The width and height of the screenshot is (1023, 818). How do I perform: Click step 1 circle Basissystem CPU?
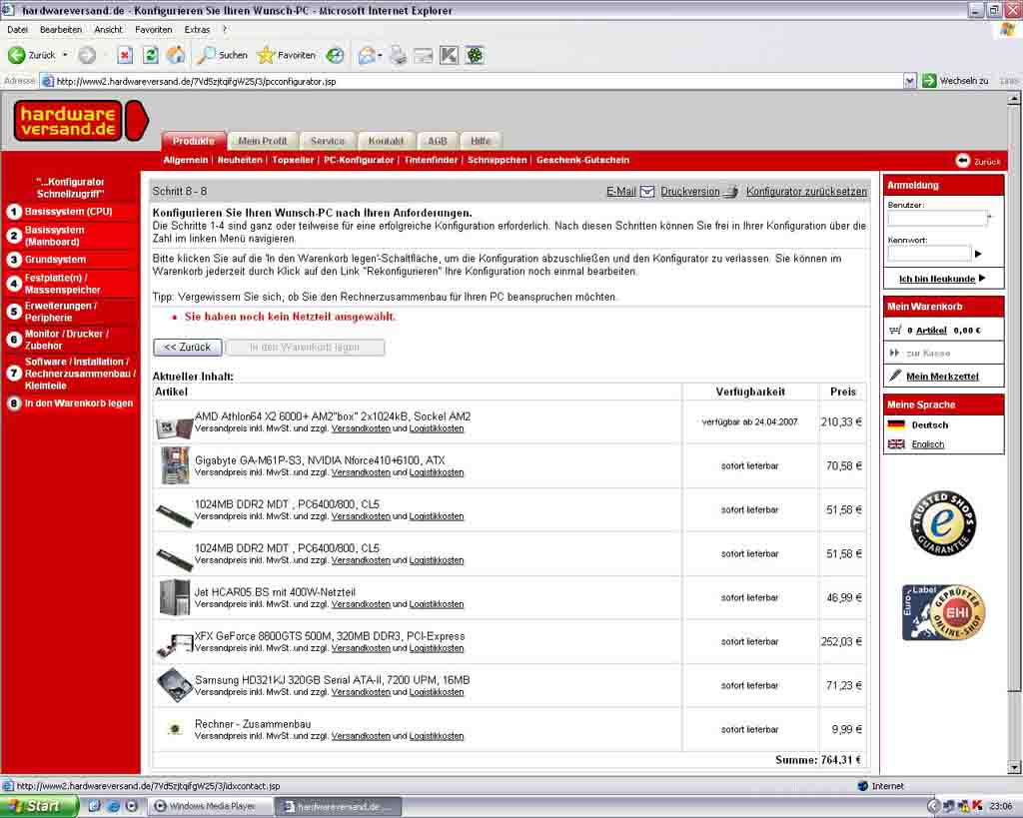point(14,212)
